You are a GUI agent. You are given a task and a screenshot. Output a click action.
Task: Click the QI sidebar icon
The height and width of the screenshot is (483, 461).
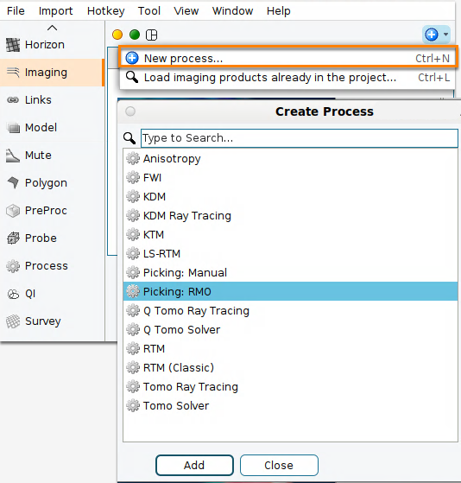coord(13,294)
